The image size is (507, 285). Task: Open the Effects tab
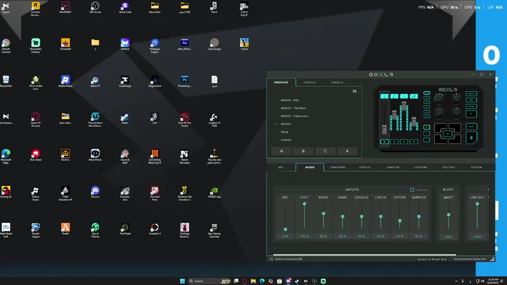pyautogui.click(x=365, y=167)
